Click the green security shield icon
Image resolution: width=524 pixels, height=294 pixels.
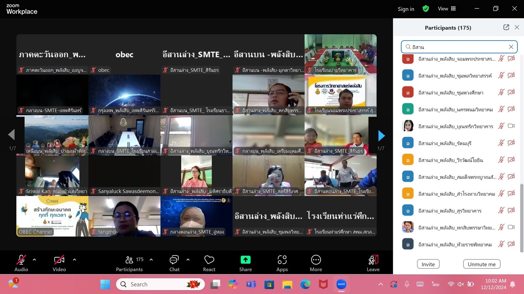point(426,9)
